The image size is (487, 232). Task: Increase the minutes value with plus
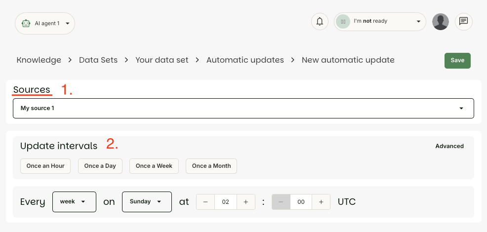[x=321, y=202]
